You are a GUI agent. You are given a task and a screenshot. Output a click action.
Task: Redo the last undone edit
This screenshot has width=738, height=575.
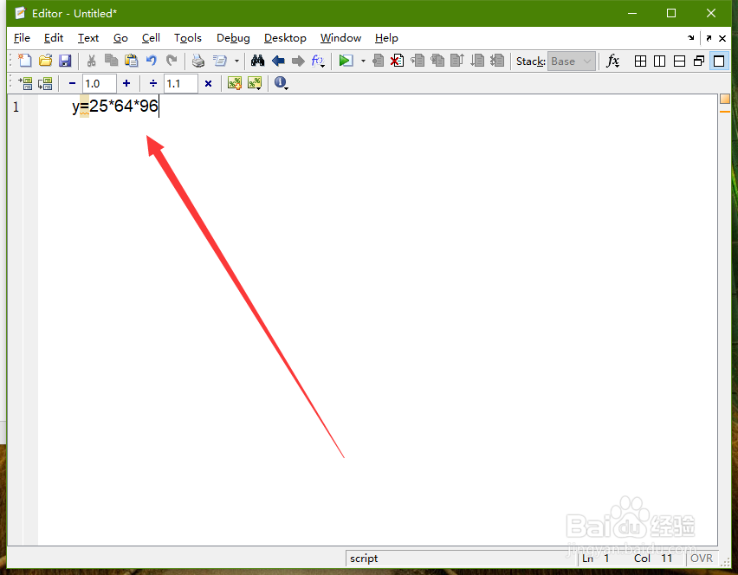click(172, 61)
